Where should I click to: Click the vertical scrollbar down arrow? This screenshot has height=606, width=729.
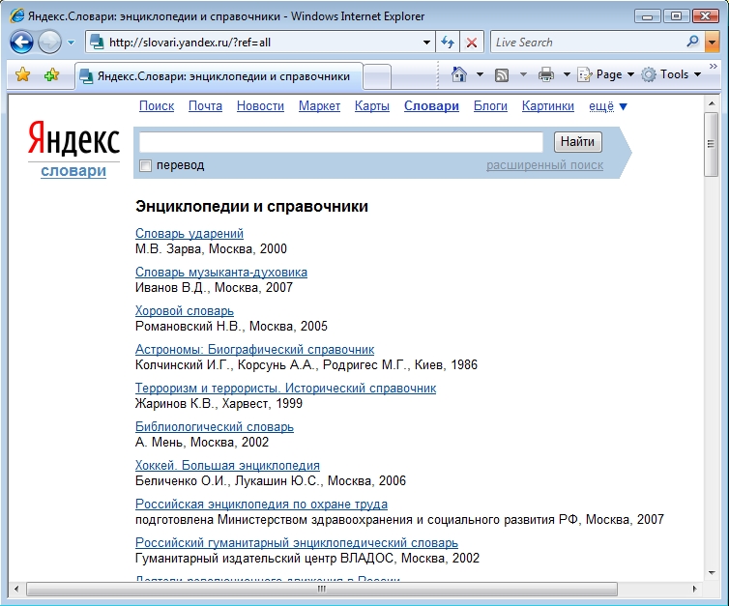tap(711, 572)
